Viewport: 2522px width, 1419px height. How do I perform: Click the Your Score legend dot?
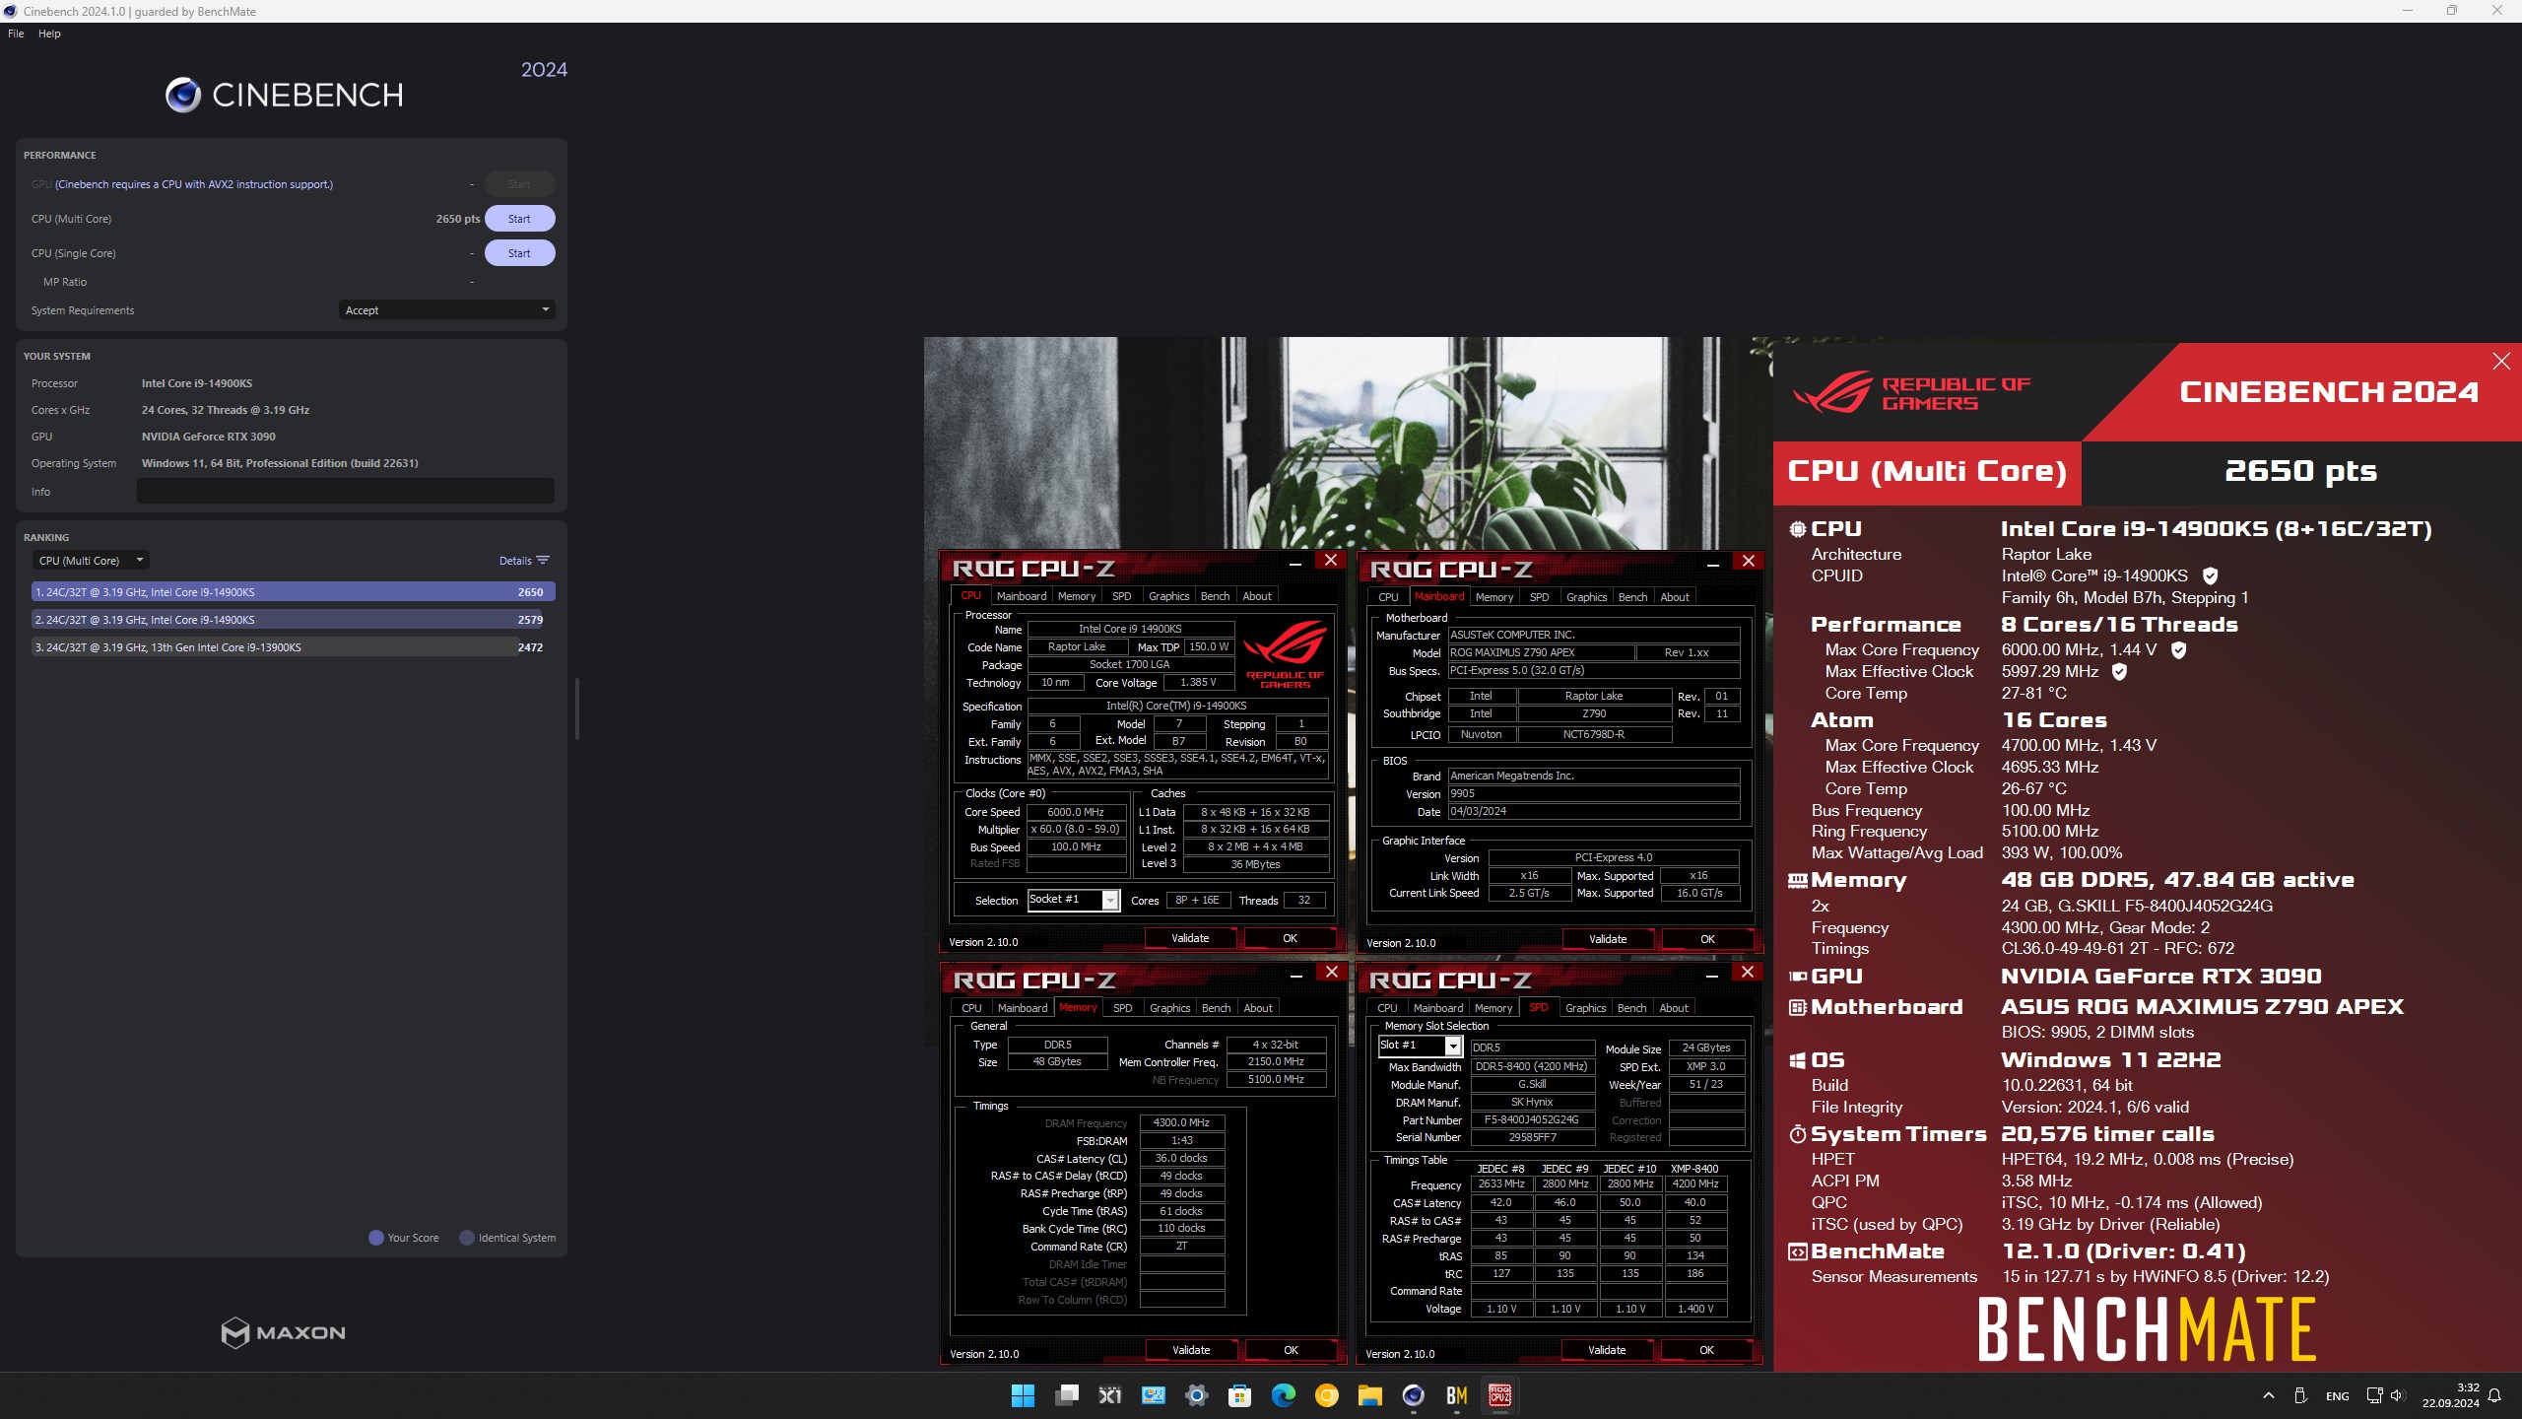click(375, 1238)
